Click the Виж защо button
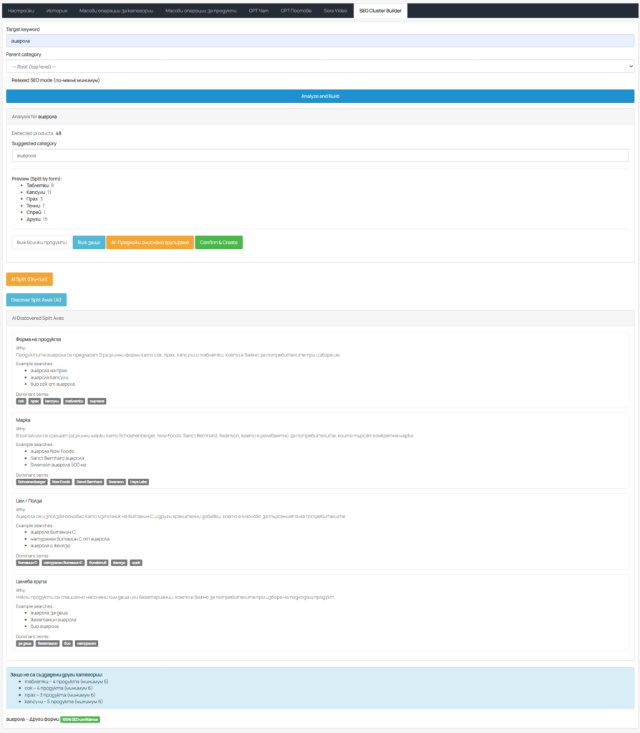The image size is (640, 733). pos(89,243)
